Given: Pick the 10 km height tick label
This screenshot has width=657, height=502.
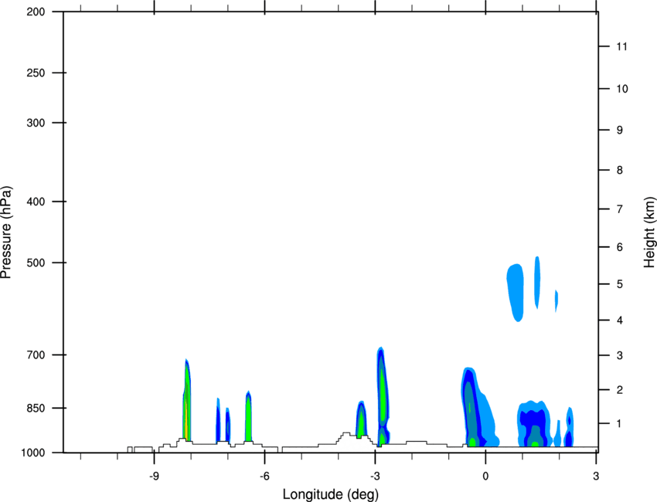Looking at the screenshot, I should (x=622, y=89).
